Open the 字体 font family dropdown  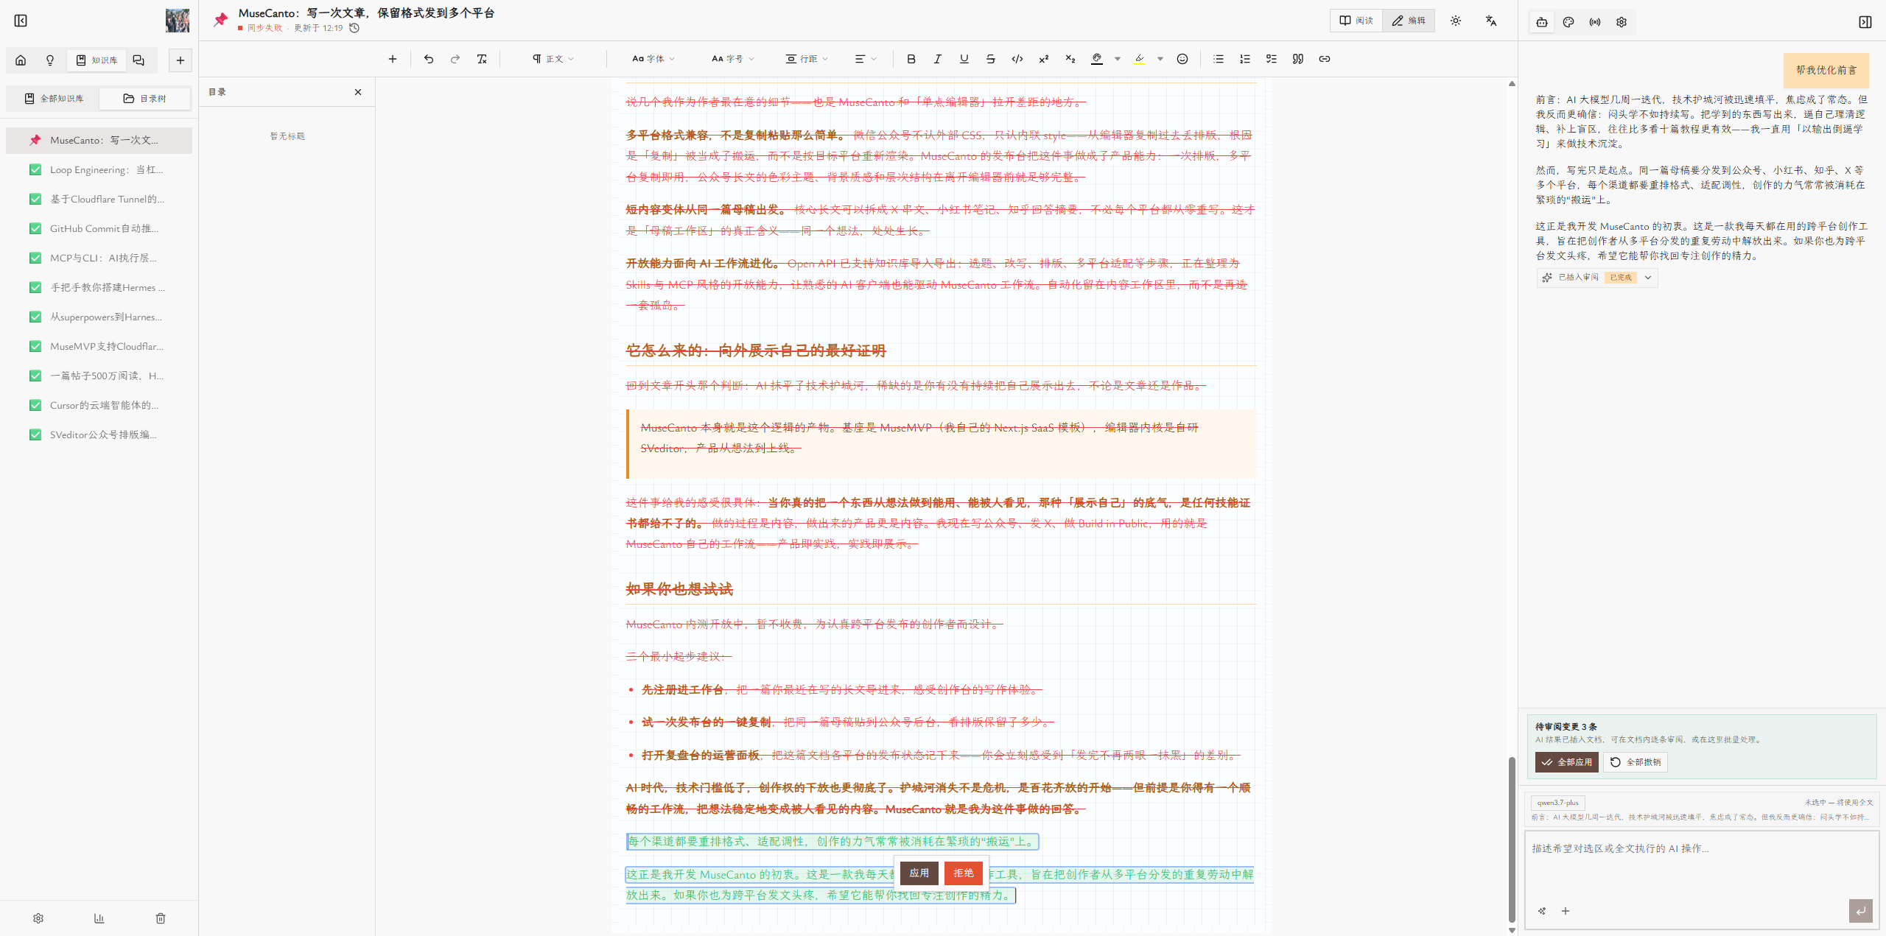pyautogui.click(x=653, y=59)
